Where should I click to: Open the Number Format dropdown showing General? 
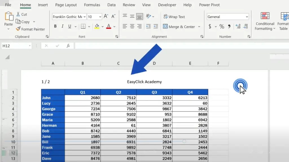227,17
